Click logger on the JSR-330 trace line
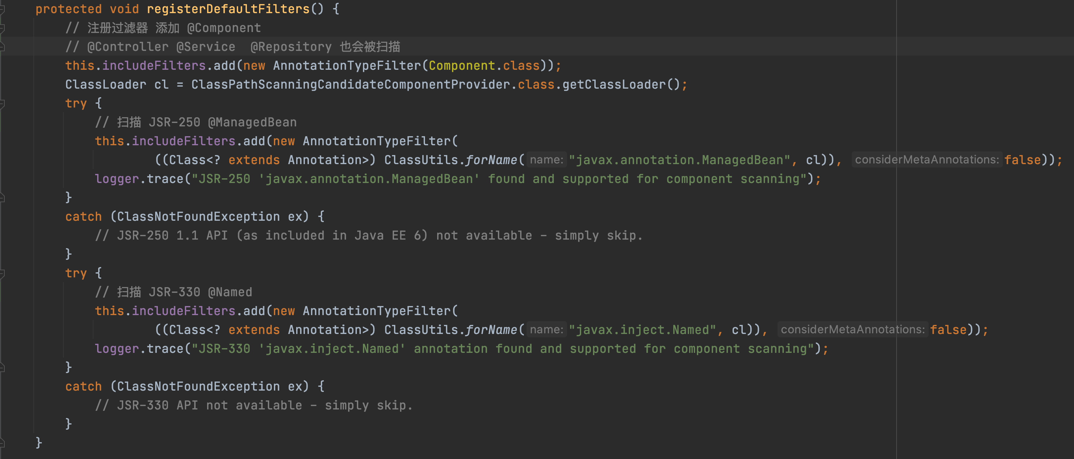 point(117,348)
